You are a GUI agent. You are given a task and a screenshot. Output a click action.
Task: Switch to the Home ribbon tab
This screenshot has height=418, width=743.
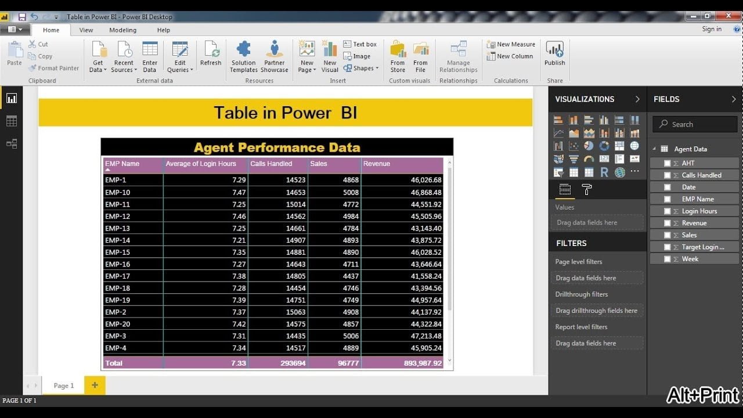(x=51, y=30)
